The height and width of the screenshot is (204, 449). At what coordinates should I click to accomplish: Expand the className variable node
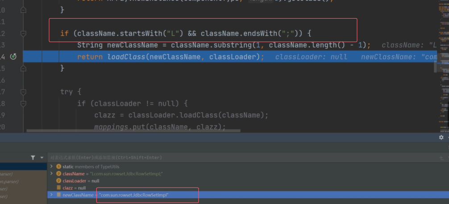pos(52,174)
